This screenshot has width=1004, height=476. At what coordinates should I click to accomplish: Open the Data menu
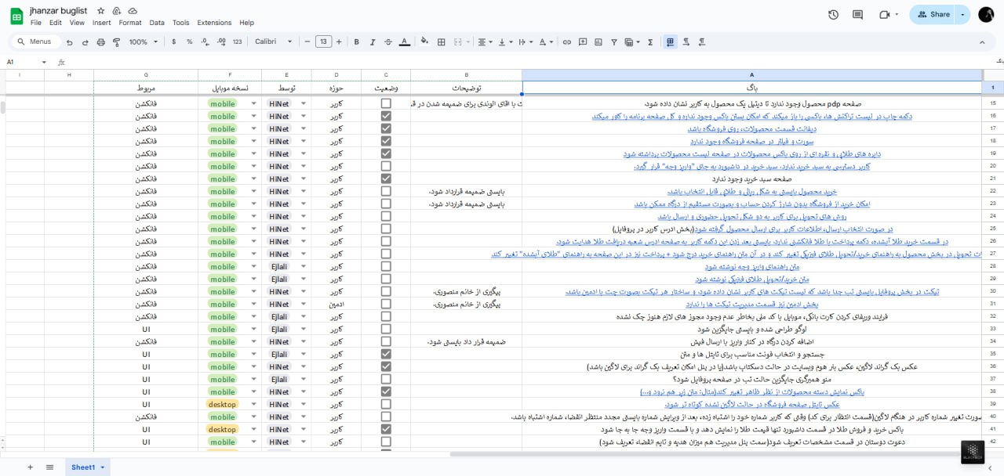click(x=157, y=23)
